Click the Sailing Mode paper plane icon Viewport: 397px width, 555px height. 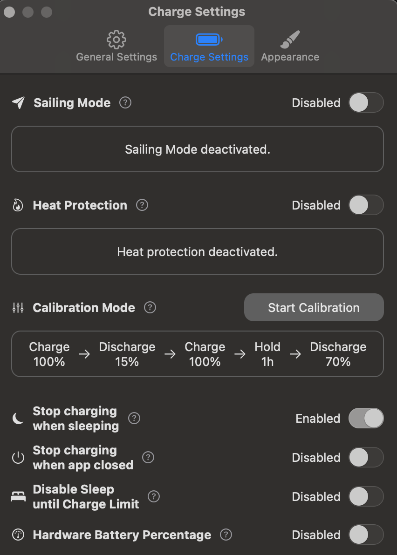[19, 102]
